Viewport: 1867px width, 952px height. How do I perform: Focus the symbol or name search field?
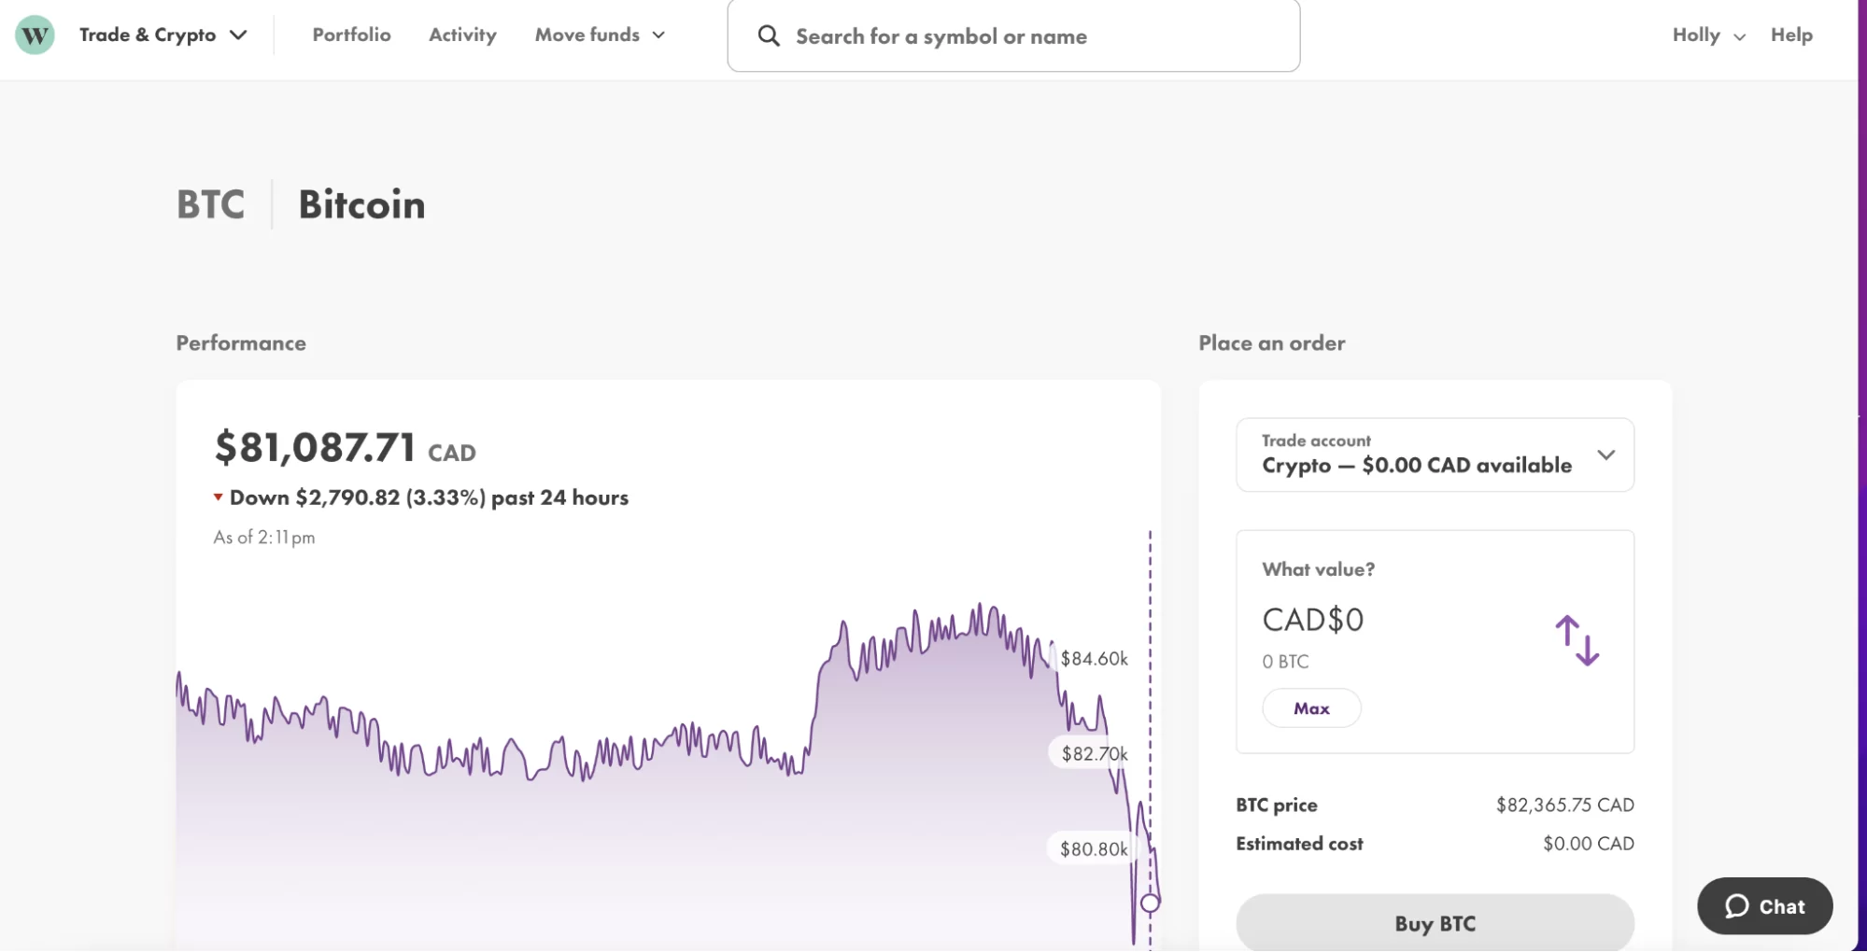1013,36
